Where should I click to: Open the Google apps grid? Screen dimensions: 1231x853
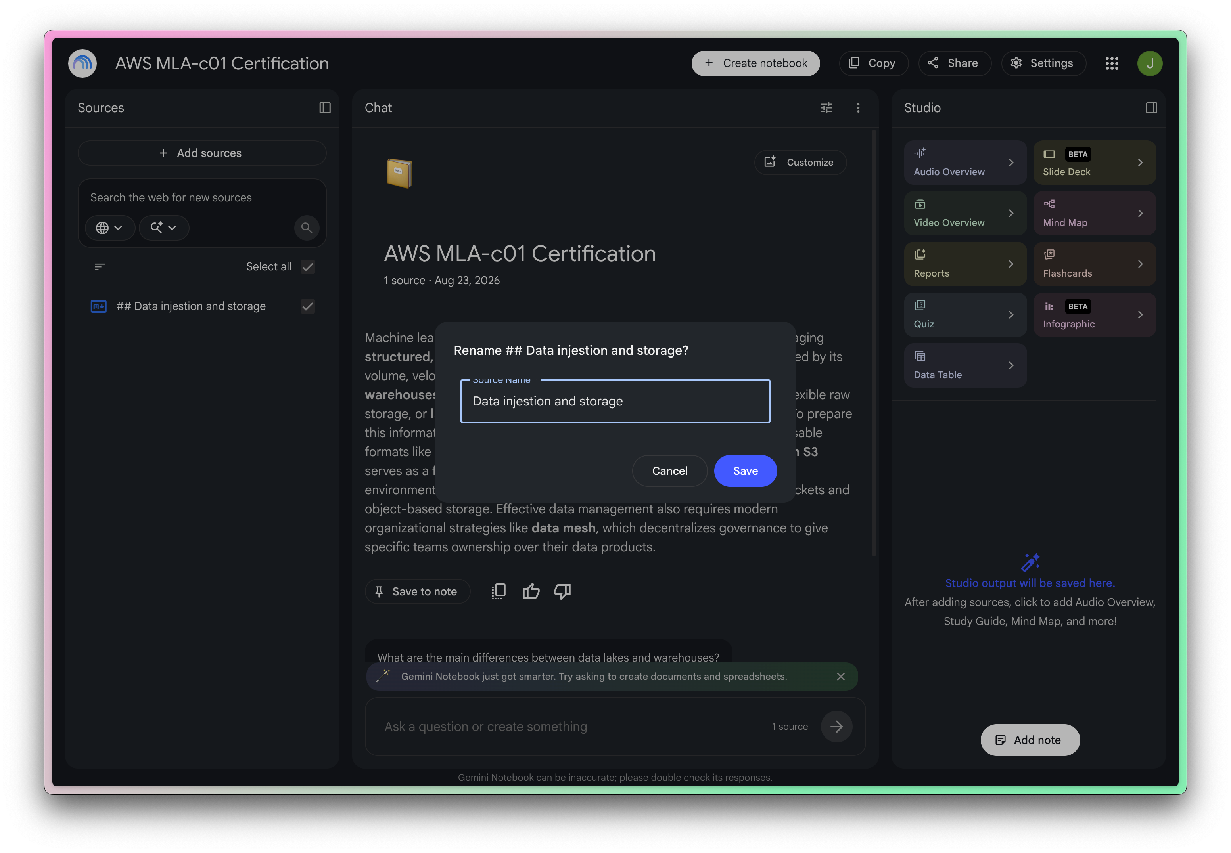[1112, 63]
